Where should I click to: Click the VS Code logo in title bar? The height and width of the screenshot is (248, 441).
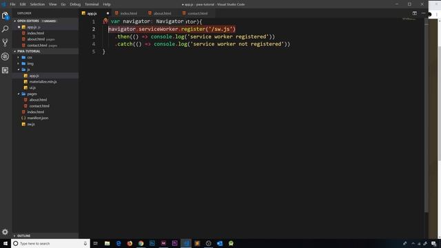tap(3, 4)
